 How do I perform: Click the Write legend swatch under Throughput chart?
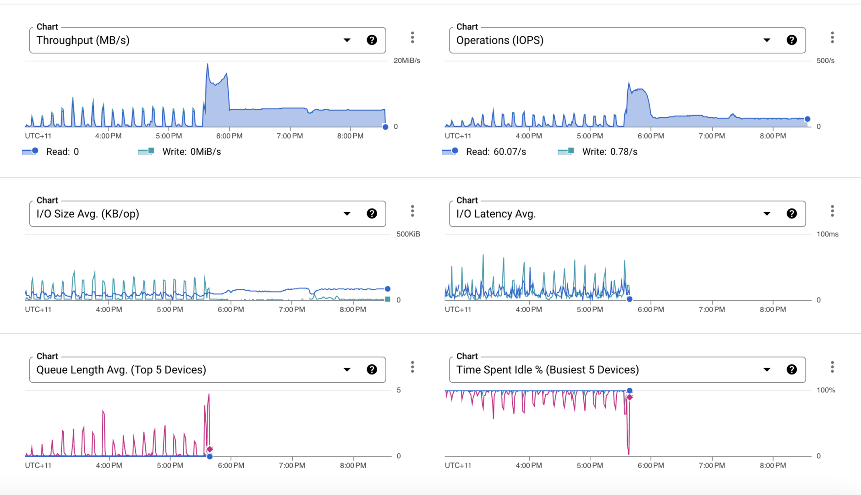point(146,151)
